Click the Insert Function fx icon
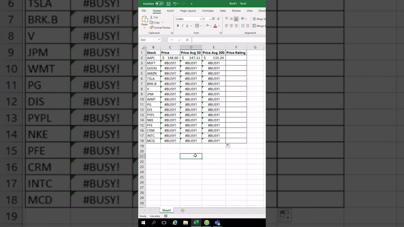The width and height of the screenshot is (404, 227). 187,40
